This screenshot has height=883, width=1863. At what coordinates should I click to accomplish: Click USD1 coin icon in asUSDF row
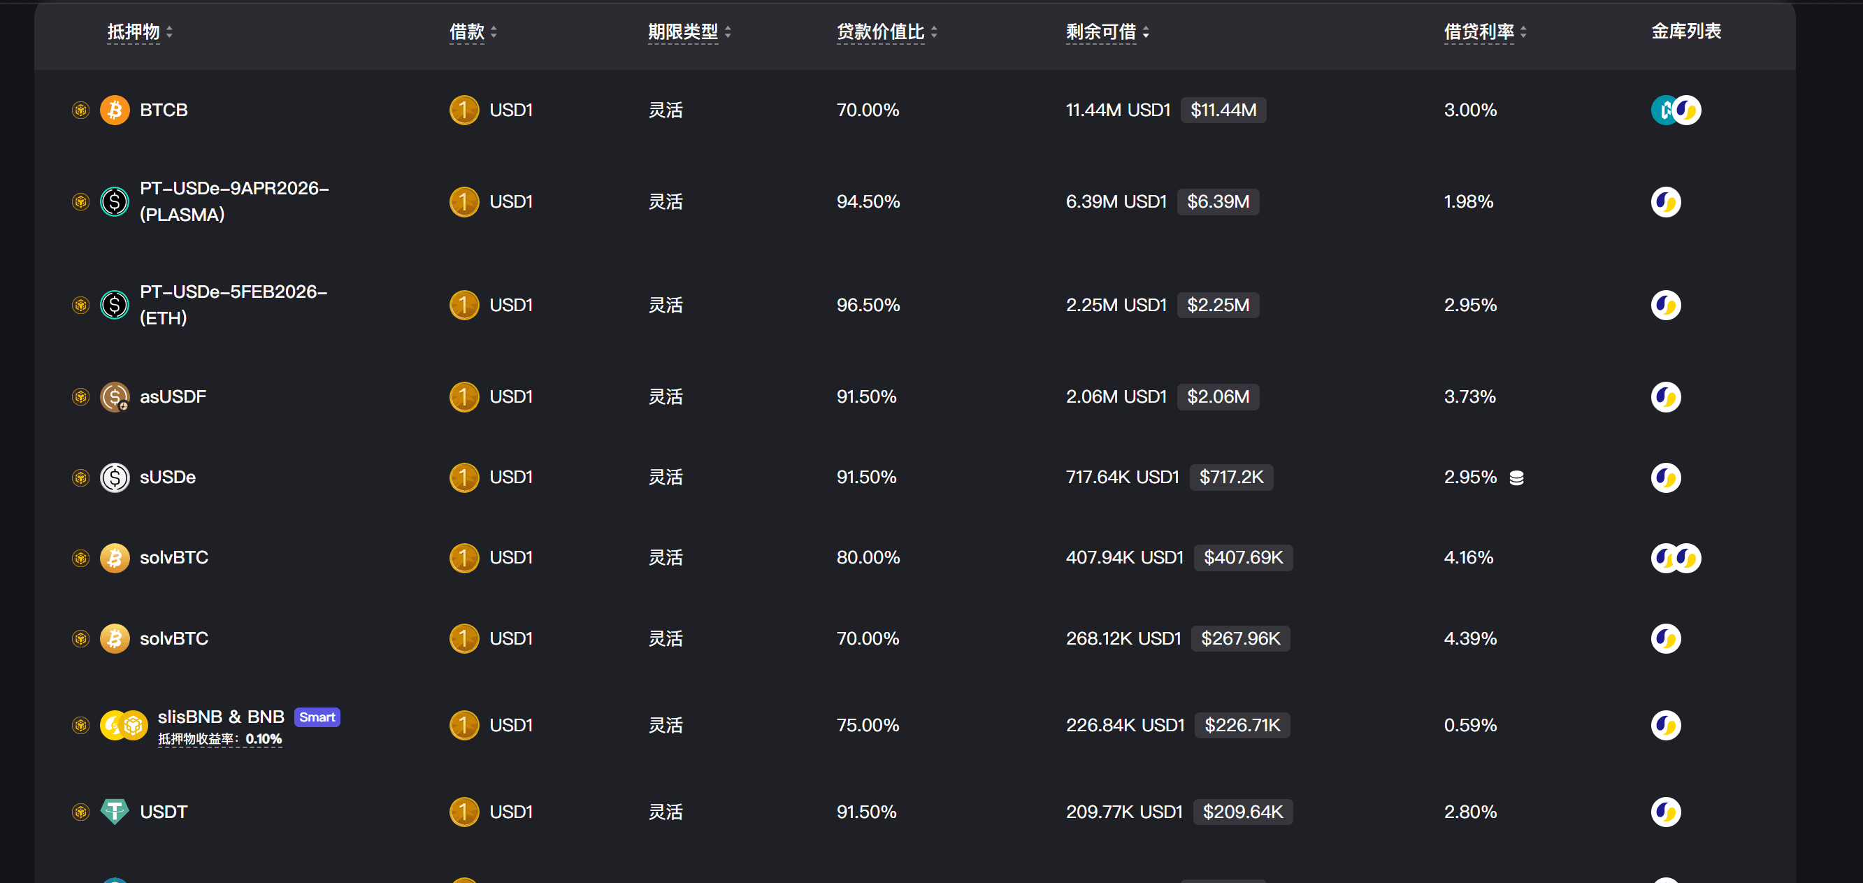(463, 396)
